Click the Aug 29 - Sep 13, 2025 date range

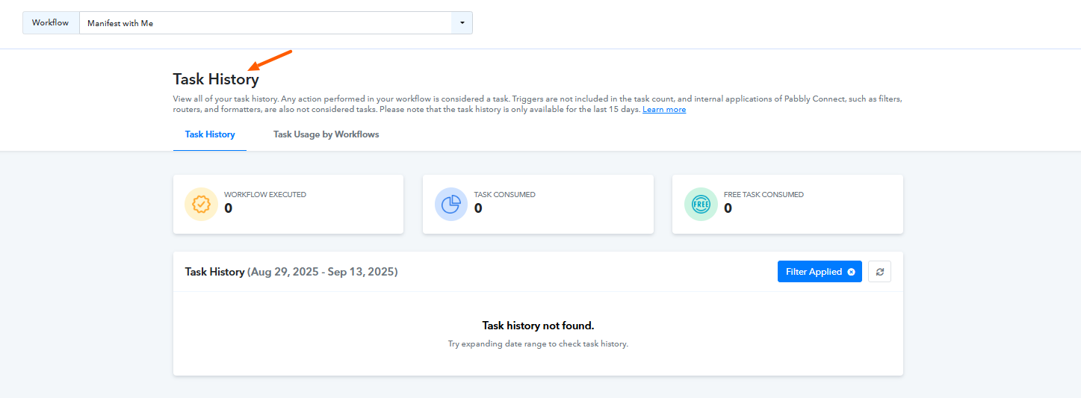tap(322, 272)
